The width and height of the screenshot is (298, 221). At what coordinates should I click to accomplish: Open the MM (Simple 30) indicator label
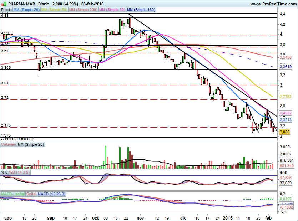click(112, 10)
